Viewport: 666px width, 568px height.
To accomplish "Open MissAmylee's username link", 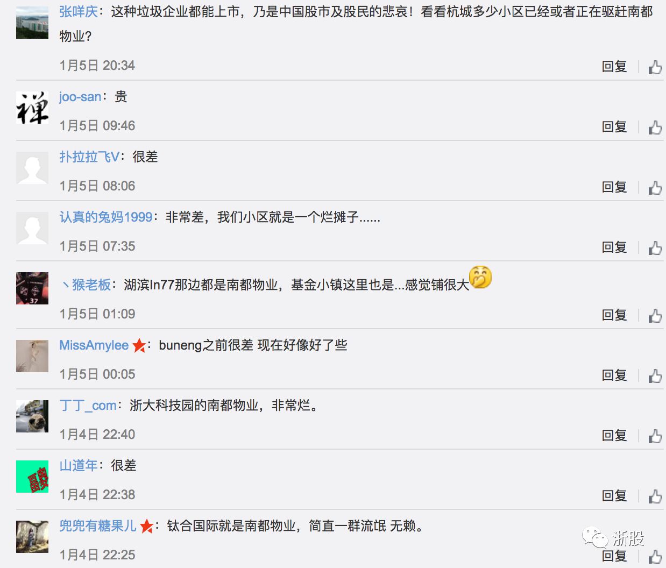I will tap(94, 345).
